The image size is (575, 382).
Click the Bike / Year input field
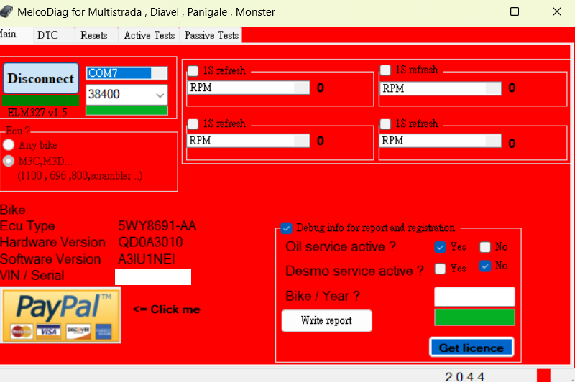coord(474,297)
